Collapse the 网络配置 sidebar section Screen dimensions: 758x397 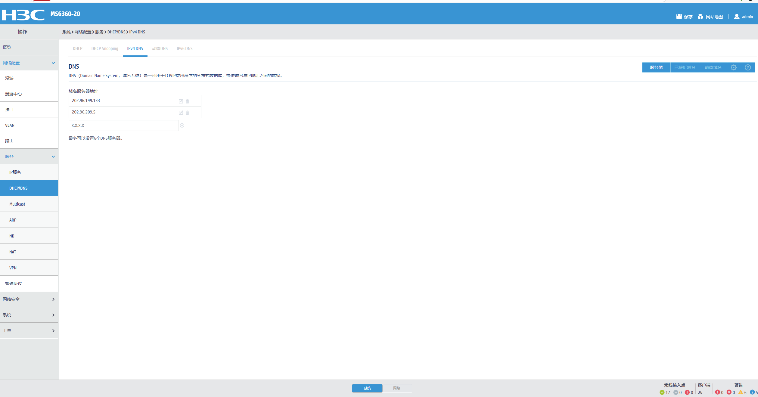[53, 63]
